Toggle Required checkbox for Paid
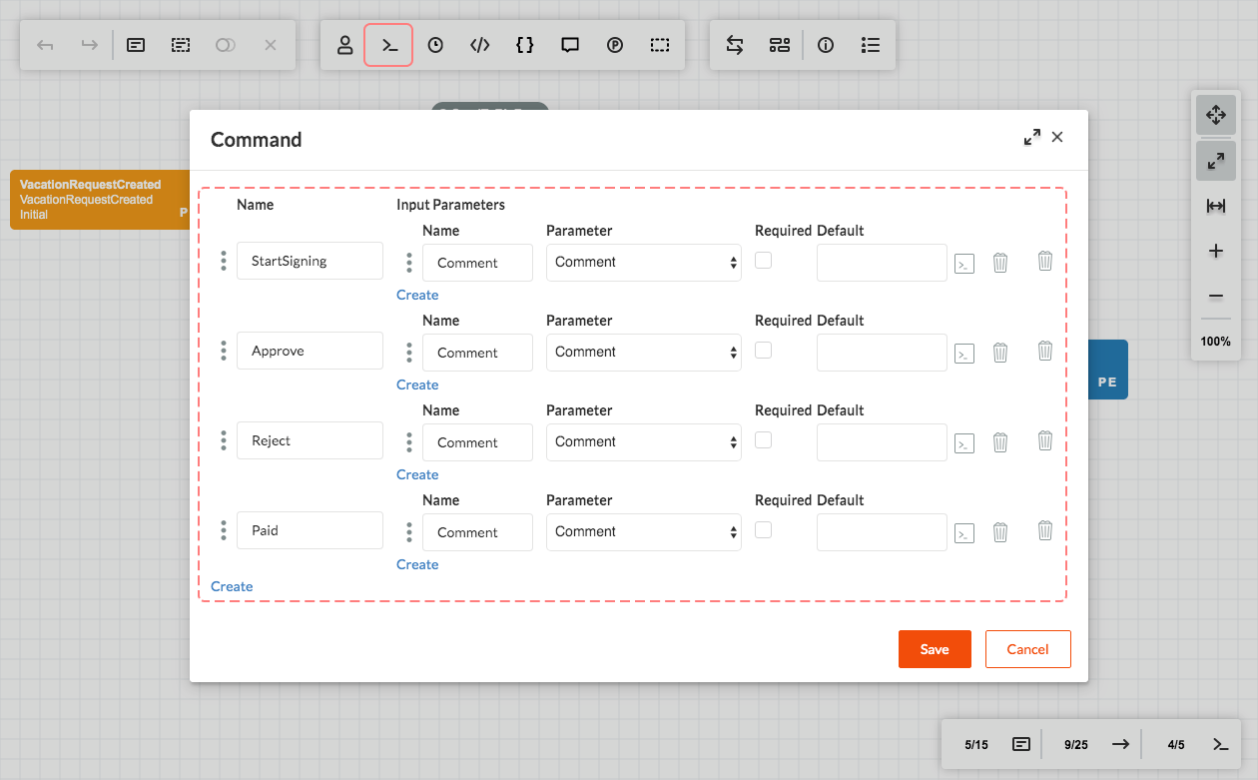The image size is (1258, 780). click(x=763, y=530)
